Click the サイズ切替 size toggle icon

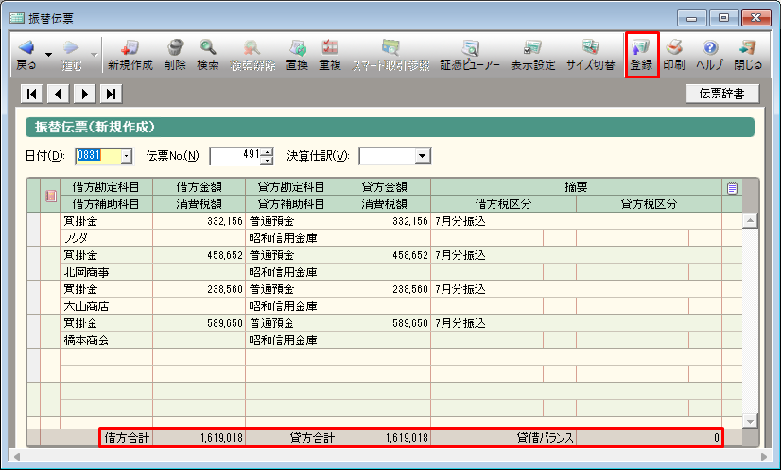(591, 55)
